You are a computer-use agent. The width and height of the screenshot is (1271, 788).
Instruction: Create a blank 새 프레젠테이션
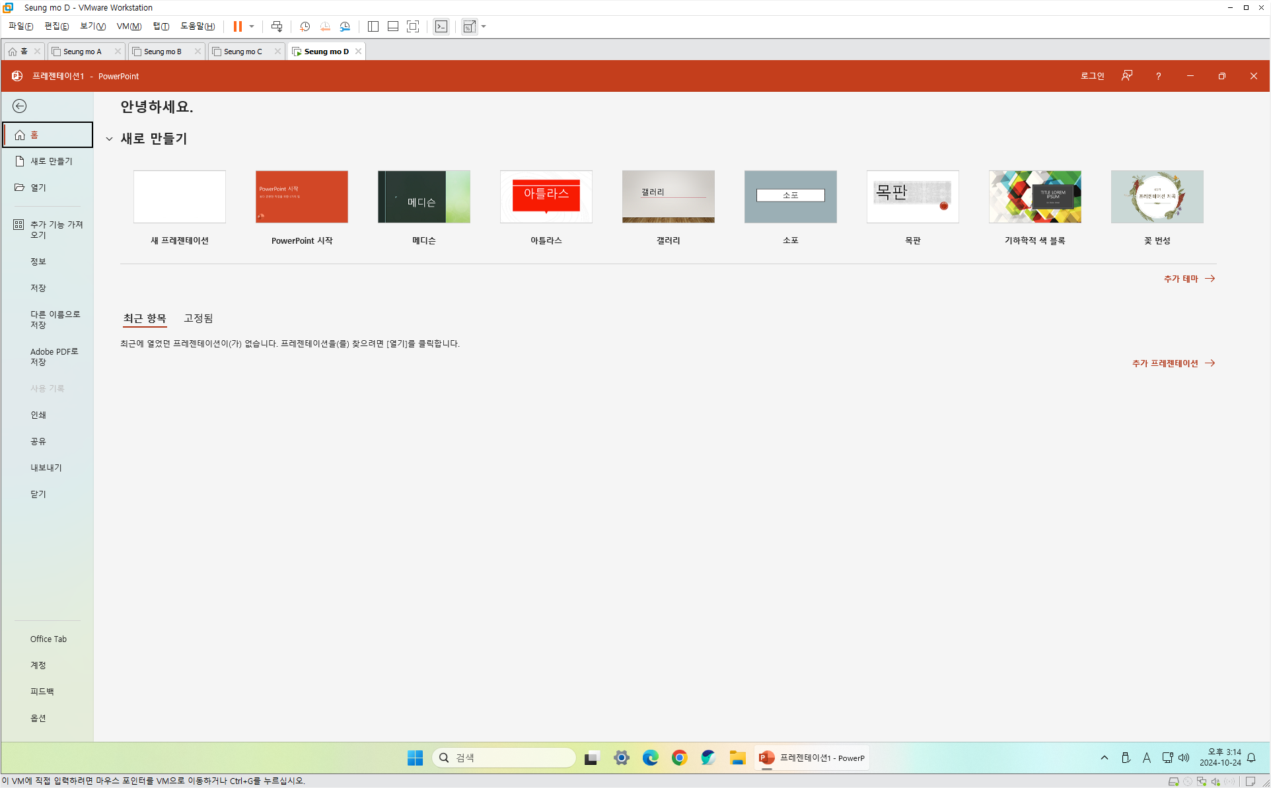coord(180,197)
